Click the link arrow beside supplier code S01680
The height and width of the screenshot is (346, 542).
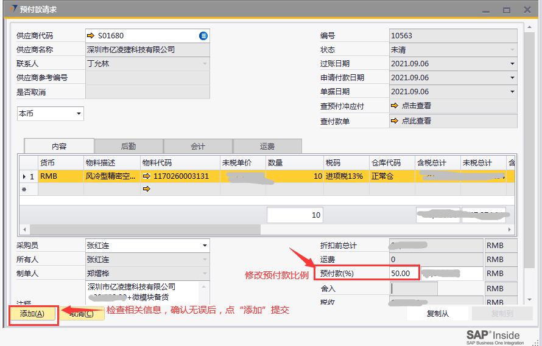tap(91, 36)
